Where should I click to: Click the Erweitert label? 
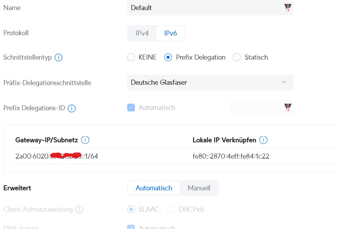[x=17, y=188]
